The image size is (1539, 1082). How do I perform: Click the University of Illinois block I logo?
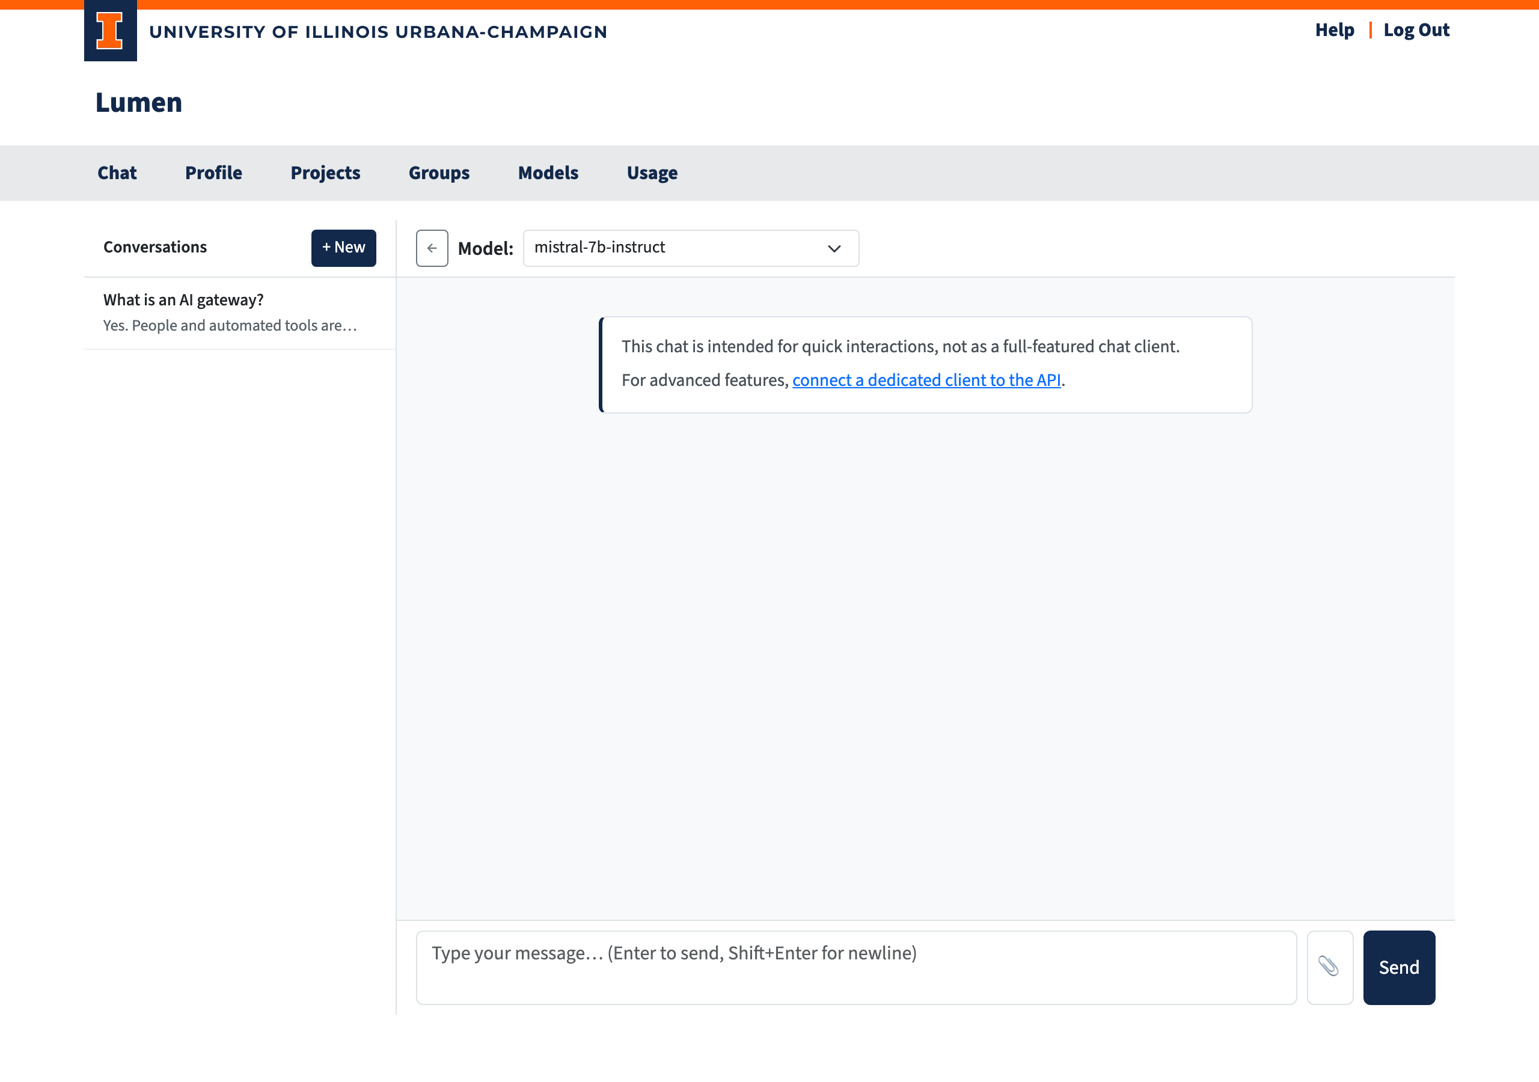(110, 31)
